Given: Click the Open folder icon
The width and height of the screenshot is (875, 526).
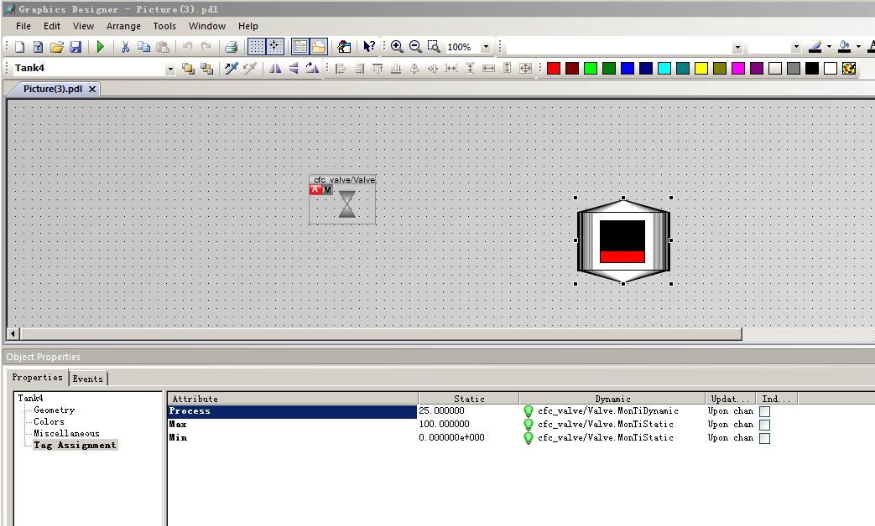Looking at the screenshot, I should coord(57,47).
